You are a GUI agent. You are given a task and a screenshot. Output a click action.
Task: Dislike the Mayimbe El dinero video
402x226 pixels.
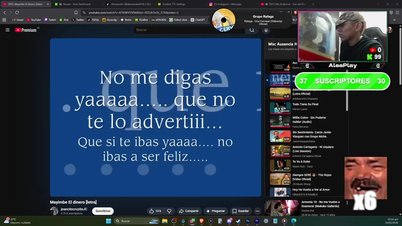click(169, 211)
